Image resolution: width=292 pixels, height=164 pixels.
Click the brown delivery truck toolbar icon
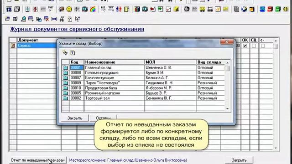pos(61,9)
